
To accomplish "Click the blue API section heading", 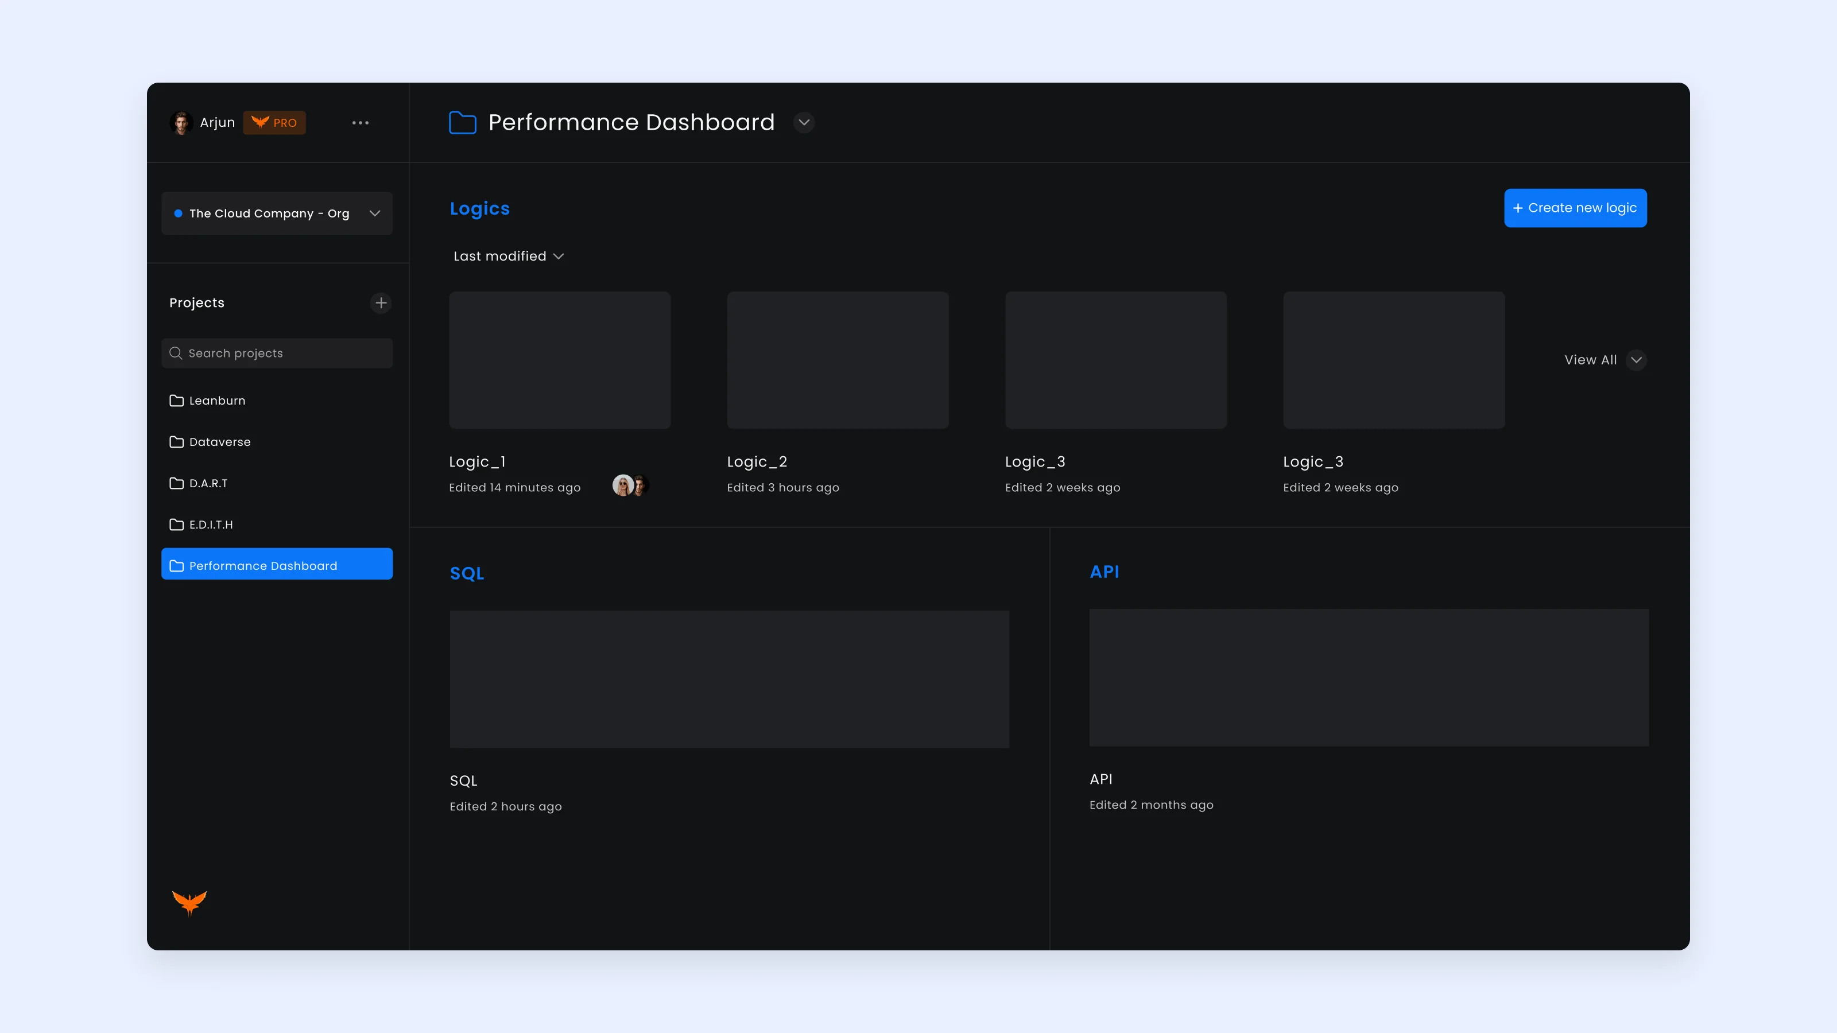I will pyautogui.click(x=1104, y=572).
